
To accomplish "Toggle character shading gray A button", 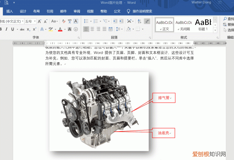I will pos(70,29).
